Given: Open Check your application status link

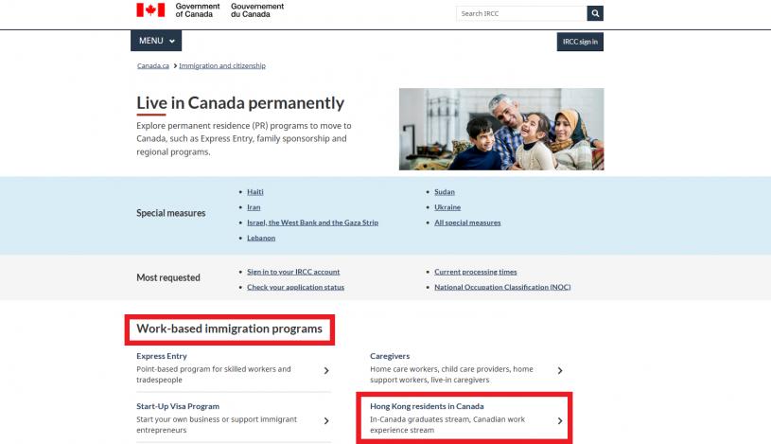Looking at the screenshot, I should tap(295, 287).
